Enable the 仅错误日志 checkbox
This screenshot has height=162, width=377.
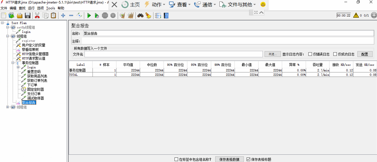pos(310,54)
